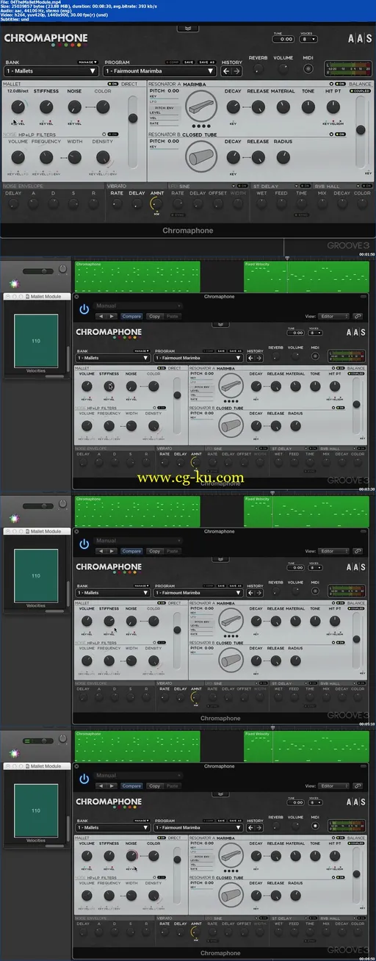Image resolution: width=376 pixels, height=961 pixels.
Task: Click SAVE AS button in 00:01:50 frame
Action: click(206, 62)
